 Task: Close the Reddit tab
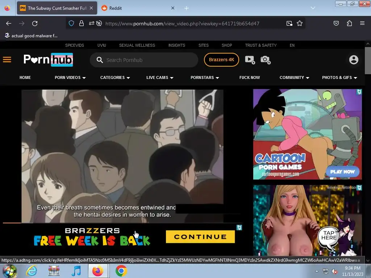click(173, 8)
